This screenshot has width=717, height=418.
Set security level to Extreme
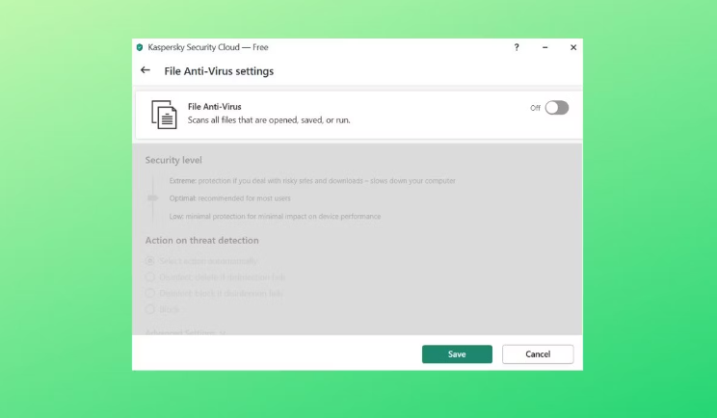183,181
